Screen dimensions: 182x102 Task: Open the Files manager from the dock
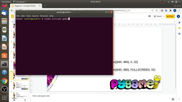pos(5,21)
